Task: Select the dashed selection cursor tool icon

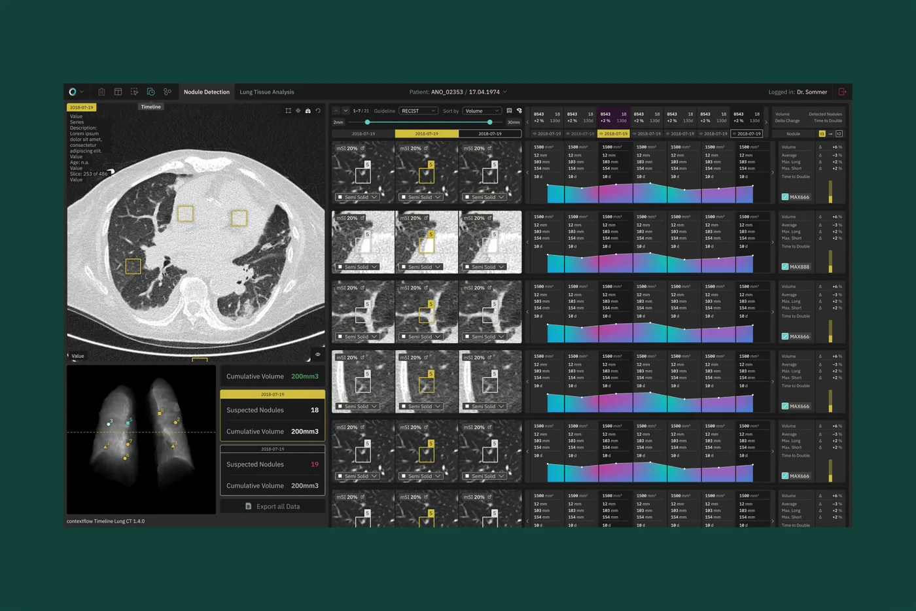Action: coord(134,92)
